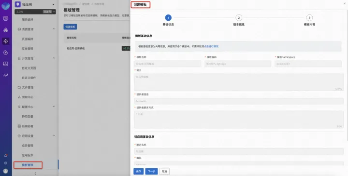348x176 pixels.
Task: Collapse the sidebar with the bottom chevron
Action: coord(35,174)
